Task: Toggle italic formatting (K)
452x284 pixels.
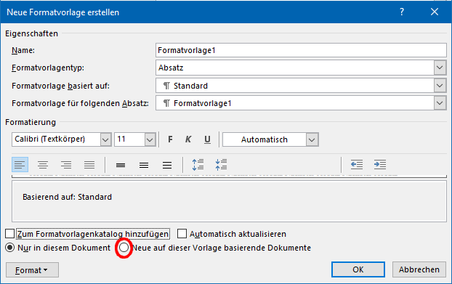Action: tap(188, 139)
